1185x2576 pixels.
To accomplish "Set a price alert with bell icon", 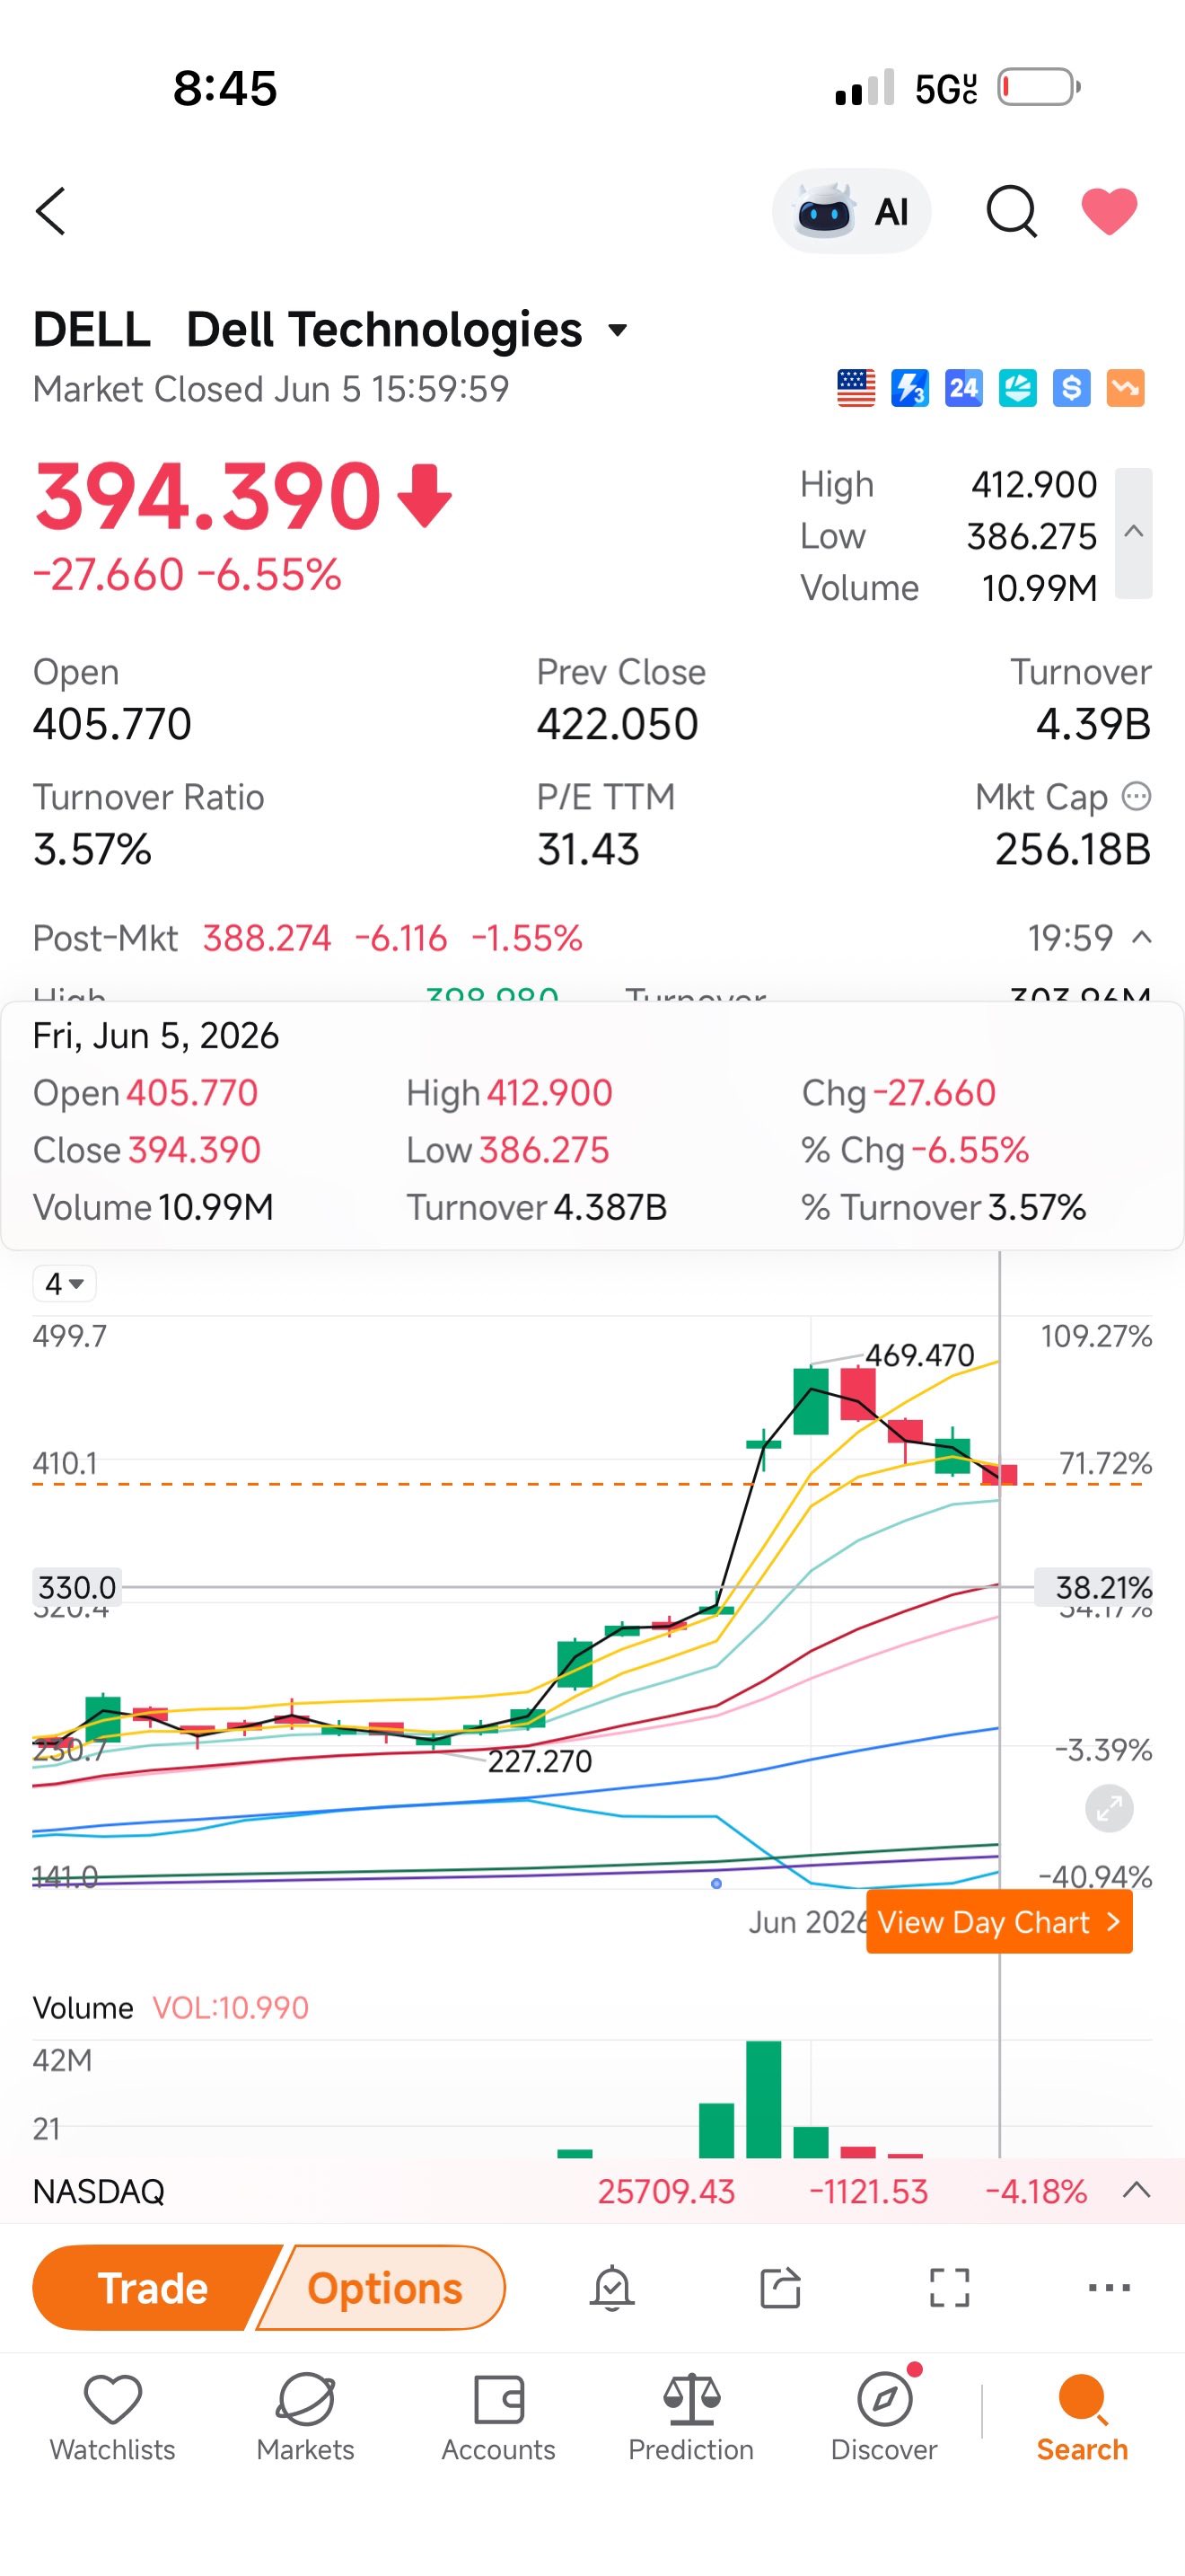I will pos(611,2287).
